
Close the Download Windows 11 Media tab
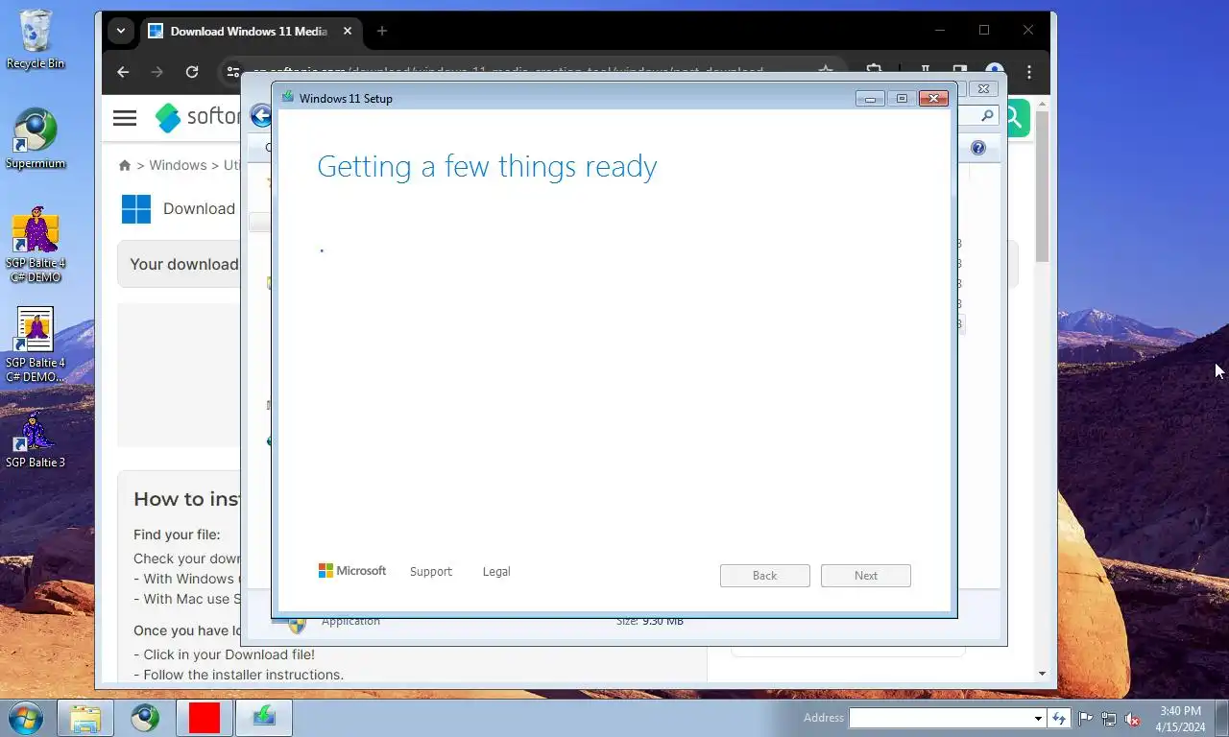[348, 31]
